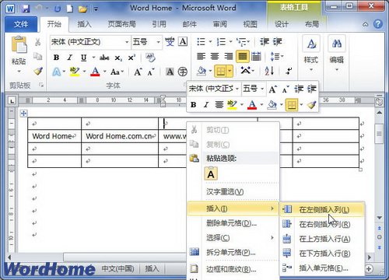Apply yellow text highlight color in ribbon
The height and width of the screenshot is (280, 389).
coord(75,72)
